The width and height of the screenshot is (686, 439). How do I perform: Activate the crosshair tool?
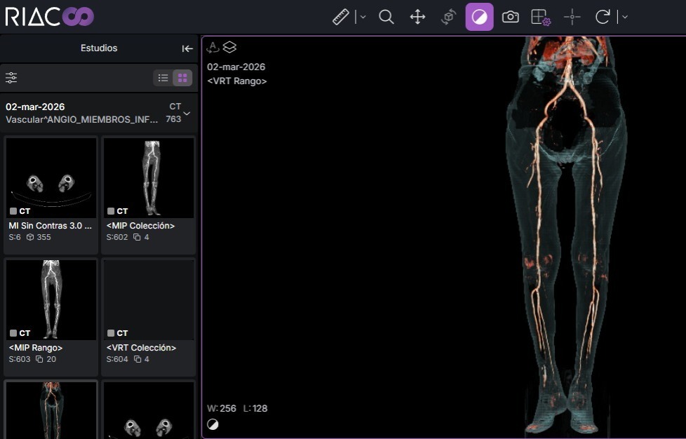[x=572, y=17]
